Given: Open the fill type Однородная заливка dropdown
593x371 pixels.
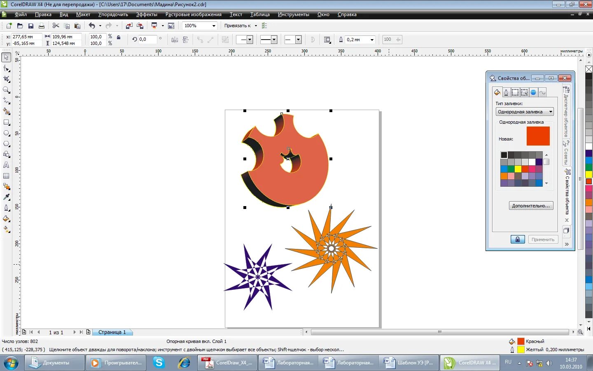Looking at the screenshot, I should coord(525,112).
